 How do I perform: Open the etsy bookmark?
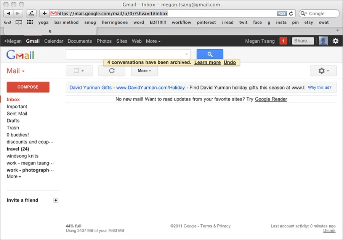pyautogui.click(x=308, y=22)
